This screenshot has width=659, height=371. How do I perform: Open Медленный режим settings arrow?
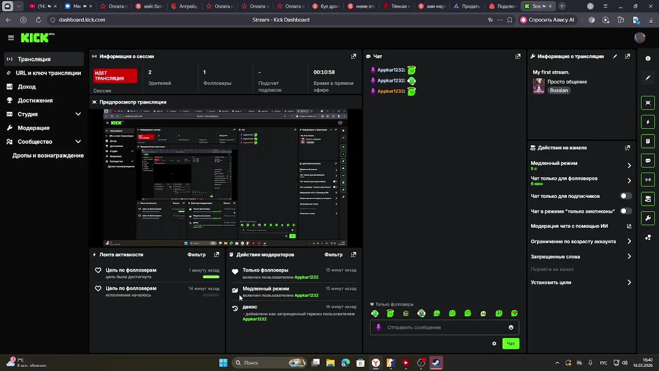pyautogui.click(x=629, y=165)
